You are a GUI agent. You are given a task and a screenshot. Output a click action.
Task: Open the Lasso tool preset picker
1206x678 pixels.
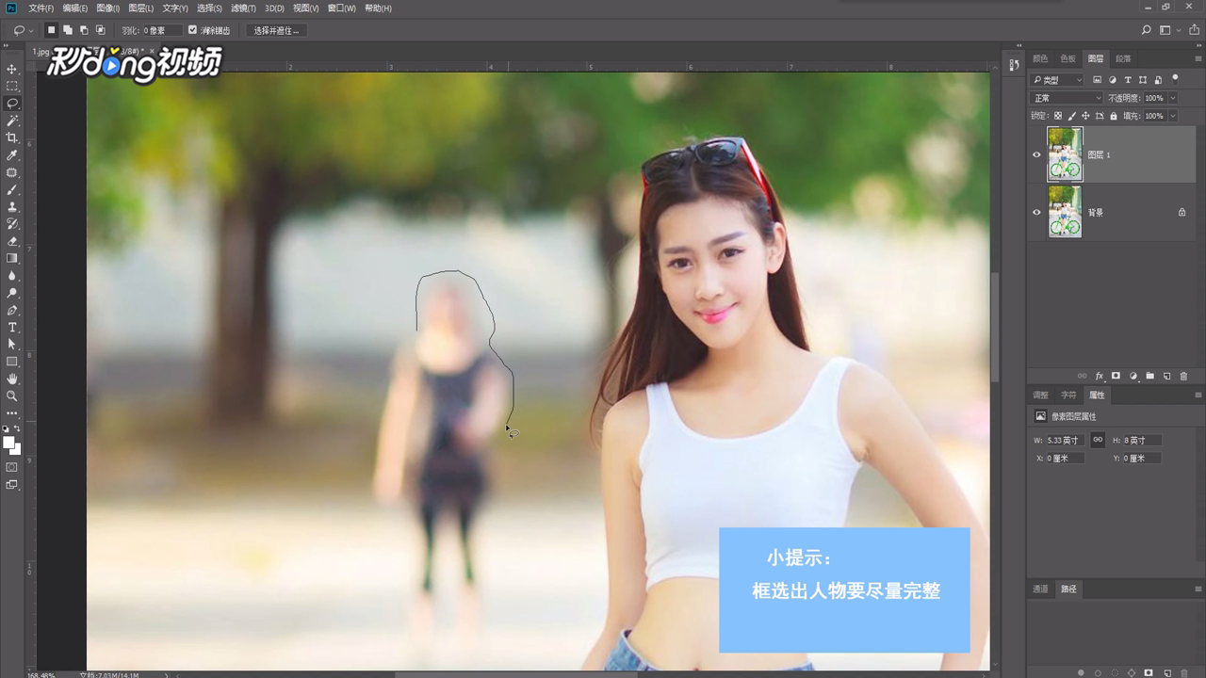22,30
